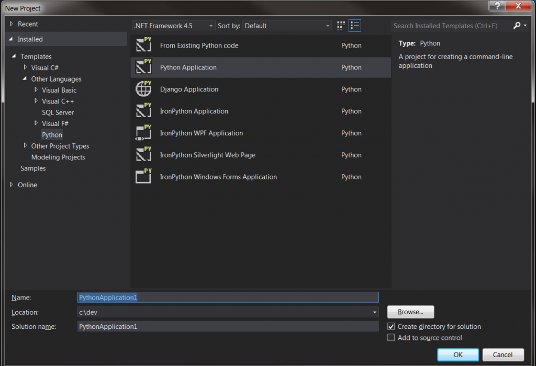
Task: Select the SQL Server tree item
Action: pos(58,112)
